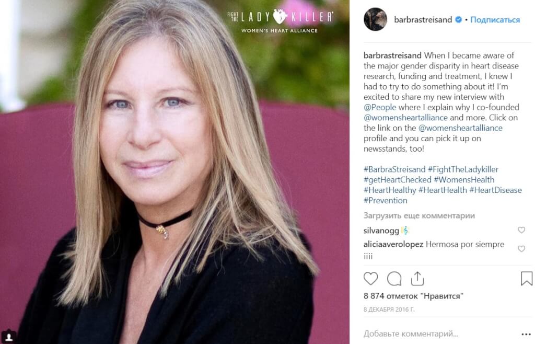Open barbrastreisand profile avatar
The height and width of the screenshot is (344, 535).
pyautogui.click(x=375, y=19)
